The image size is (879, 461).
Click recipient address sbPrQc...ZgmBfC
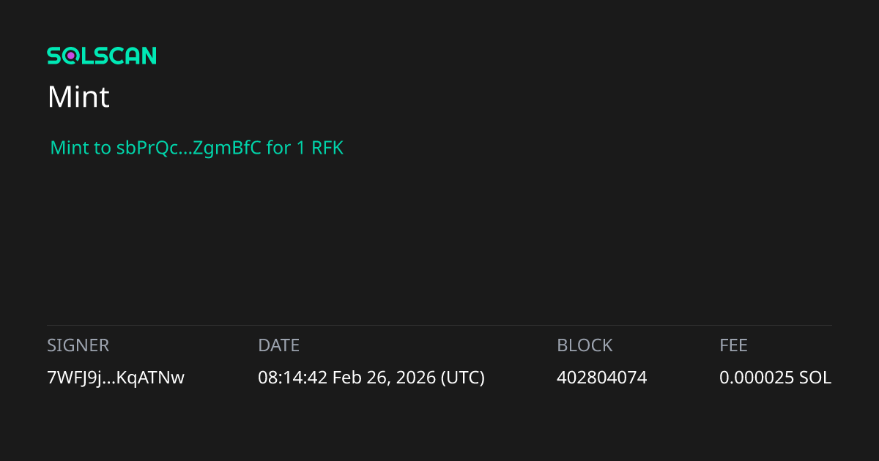click(188, 148)
